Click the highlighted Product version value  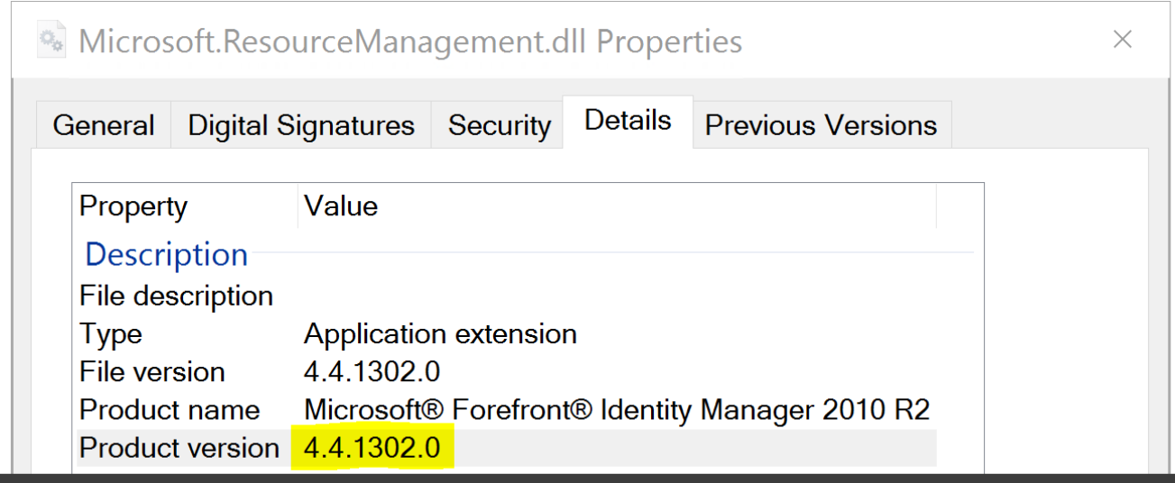(372, 448)
